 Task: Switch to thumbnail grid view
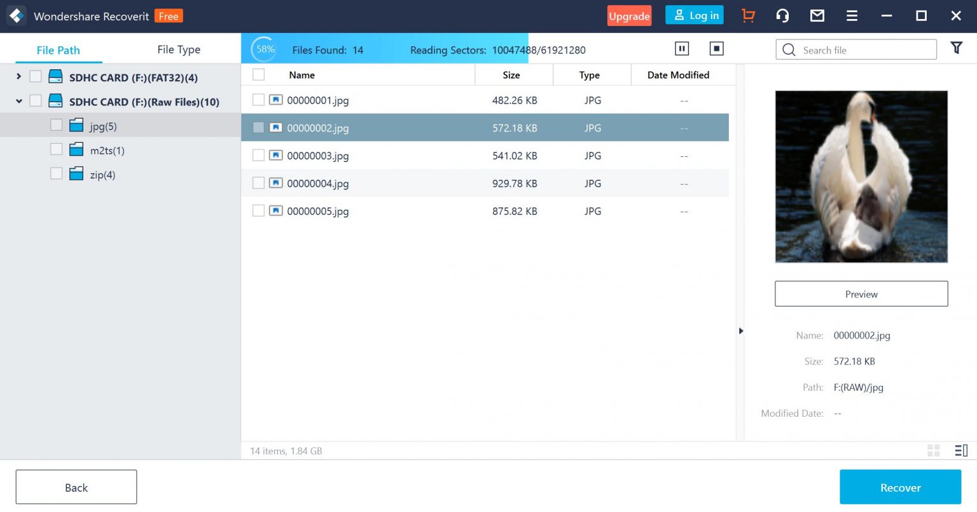[934, 450]
